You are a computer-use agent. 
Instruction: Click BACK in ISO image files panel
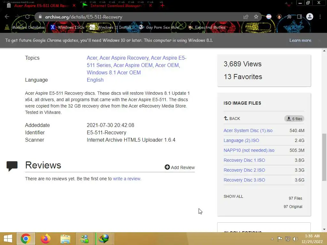(232, 119)
